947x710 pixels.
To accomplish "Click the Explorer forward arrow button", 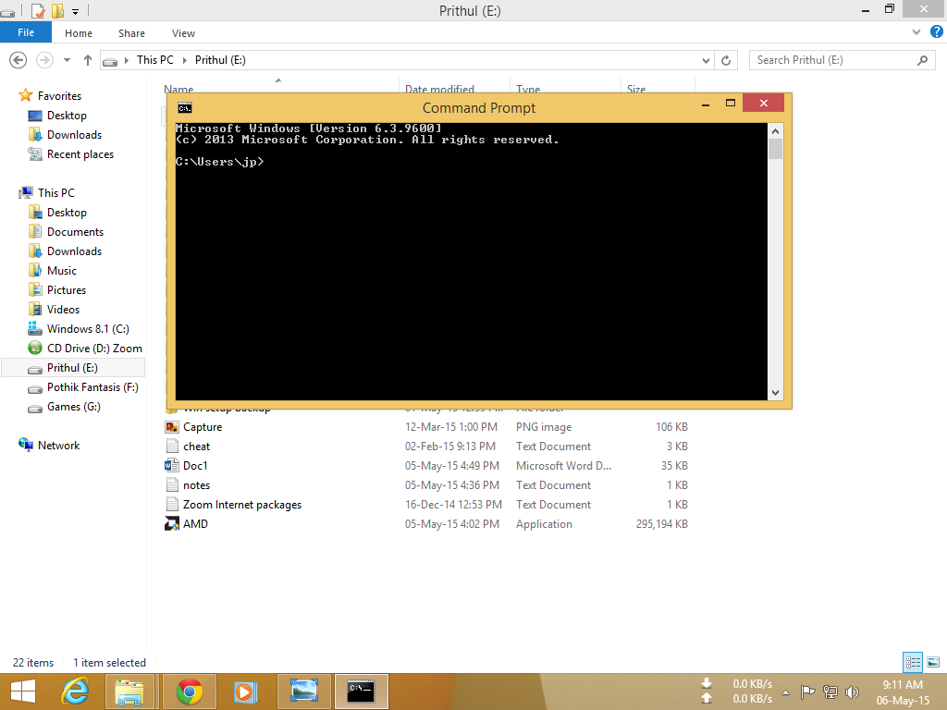I will [44, 60].
